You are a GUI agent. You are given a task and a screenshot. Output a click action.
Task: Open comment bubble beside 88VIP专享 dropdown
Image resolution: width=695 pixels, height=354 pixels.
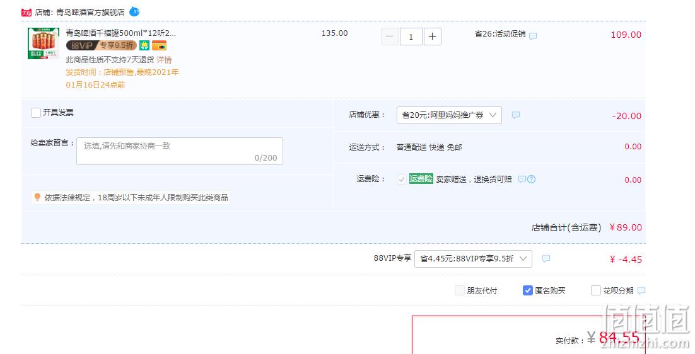click(x=546, y=258)
